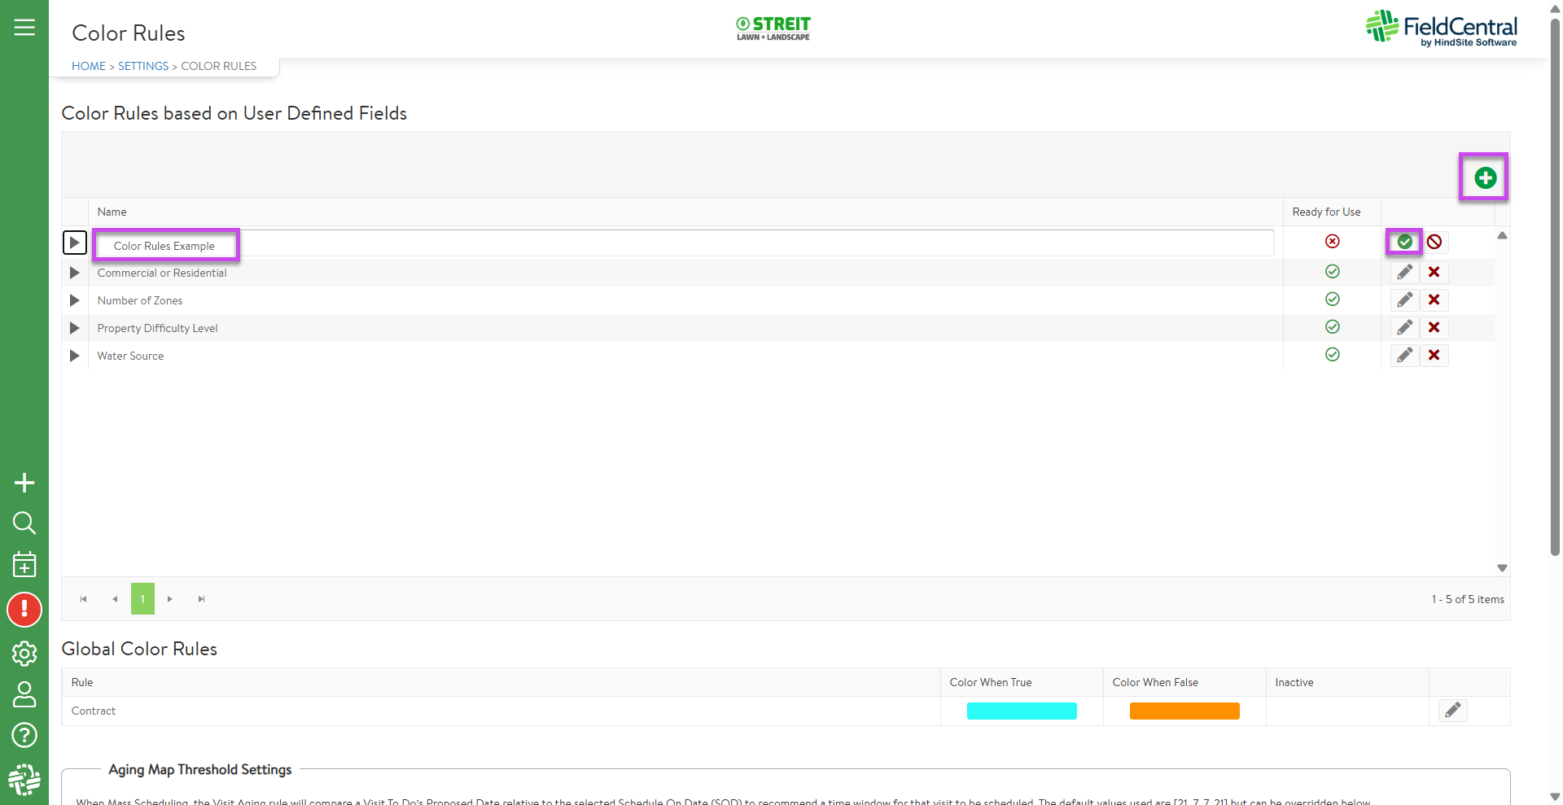Click the Color Rules Example name field
1563x805 pixels.
click(x=684, y=245)
